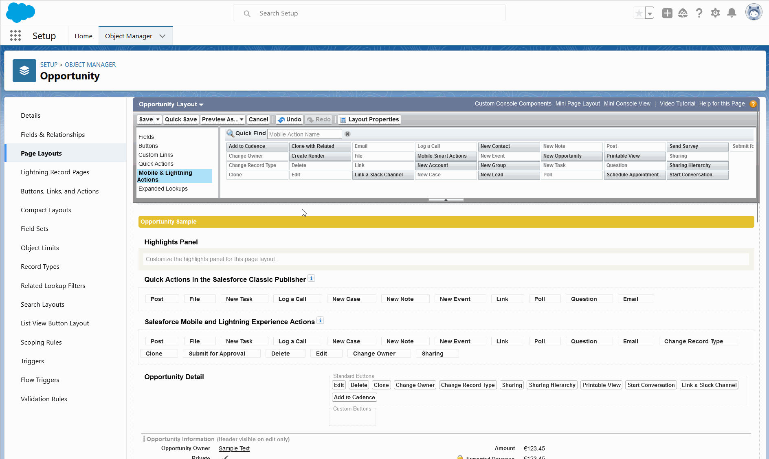The height and width of the screenshot is (459, 769).
Task: Open the Help question mark icon in header
Action: click(x=699, y=13)
